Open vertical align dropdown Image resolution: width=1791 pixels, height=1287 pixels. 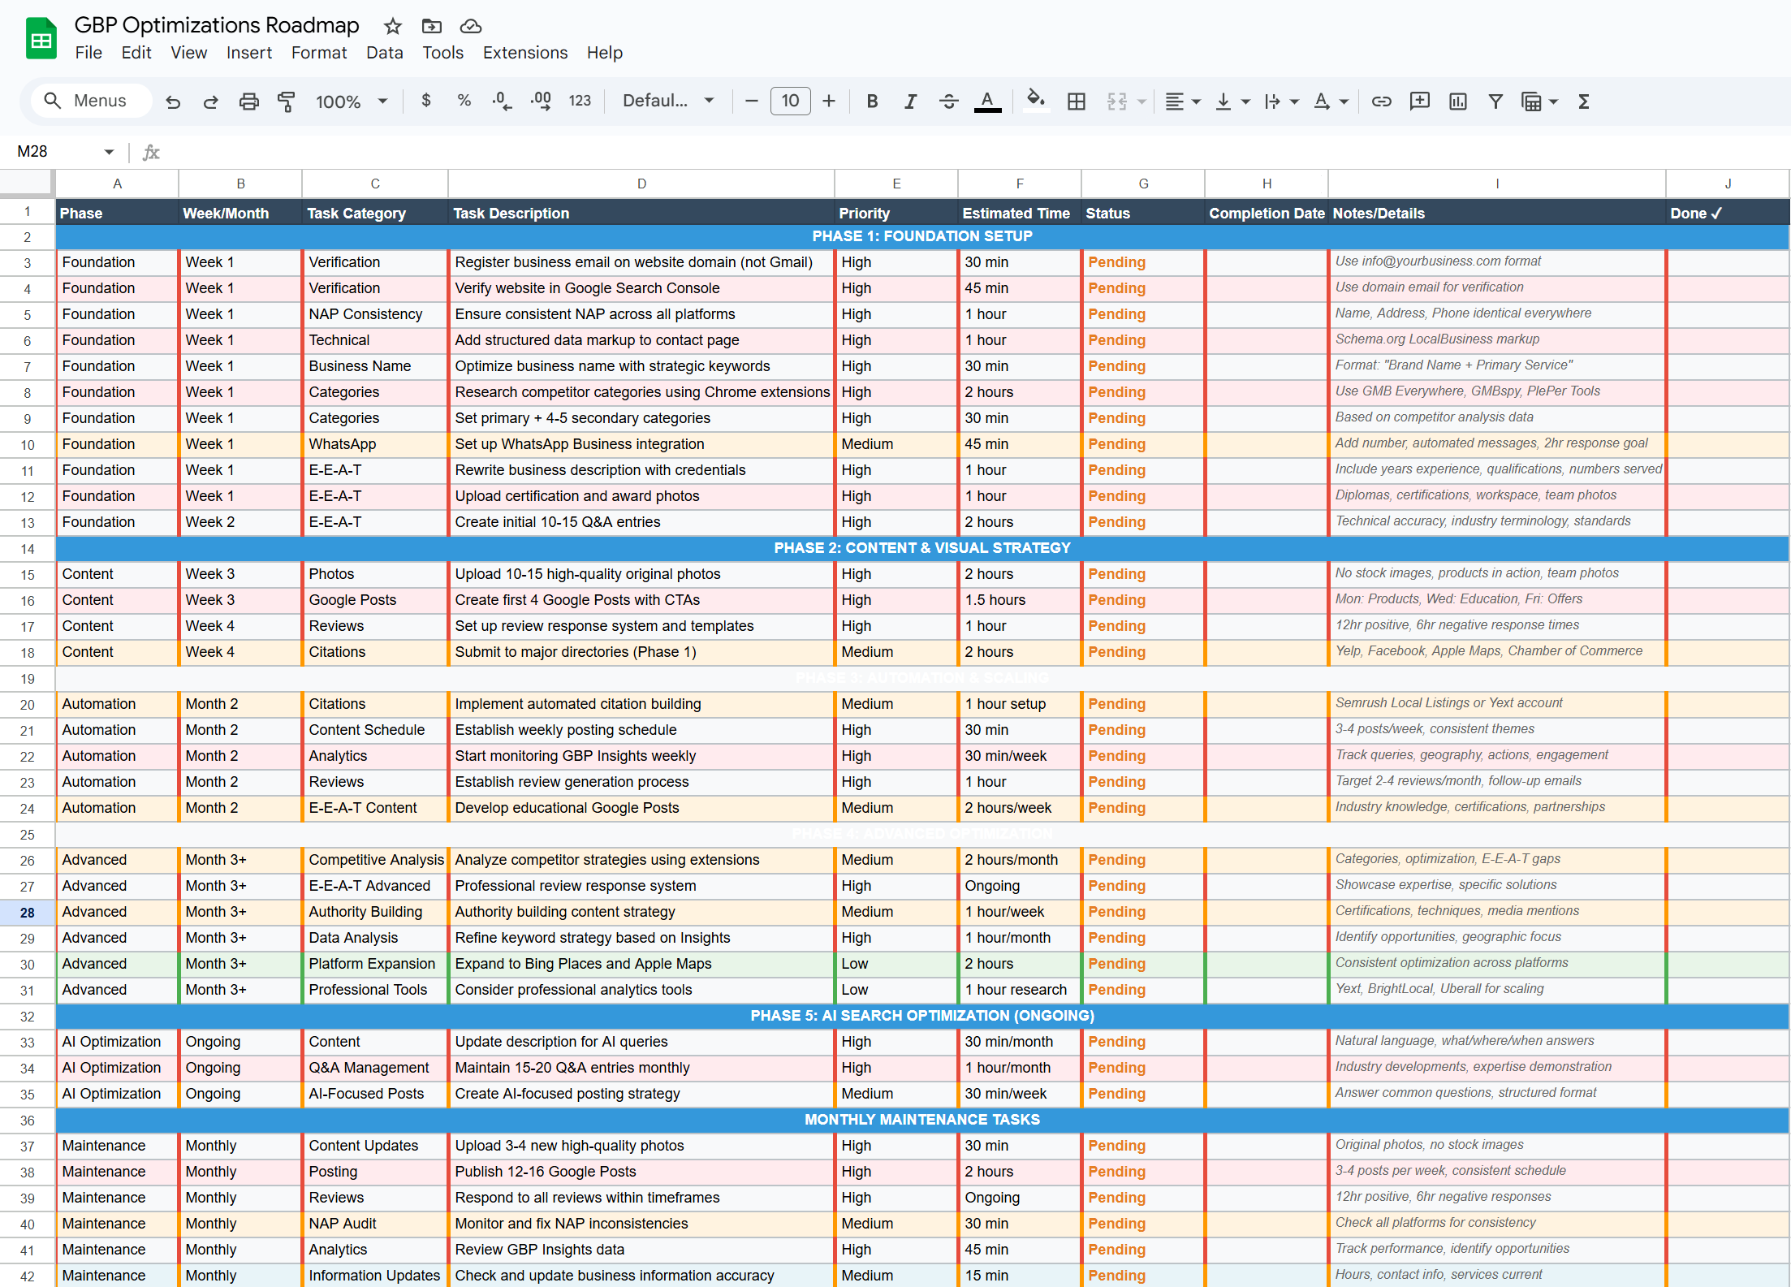click(1232, 101)
